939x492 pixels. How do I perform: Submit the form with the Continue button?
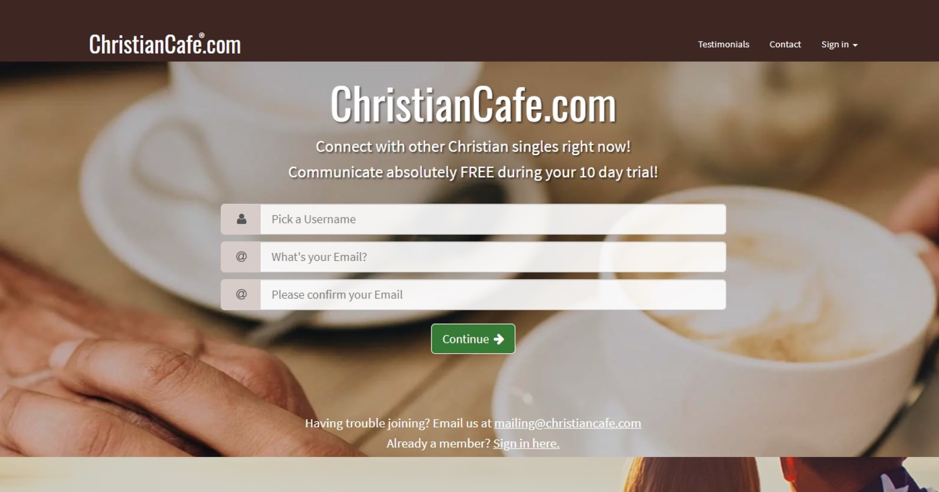[473, 339]
